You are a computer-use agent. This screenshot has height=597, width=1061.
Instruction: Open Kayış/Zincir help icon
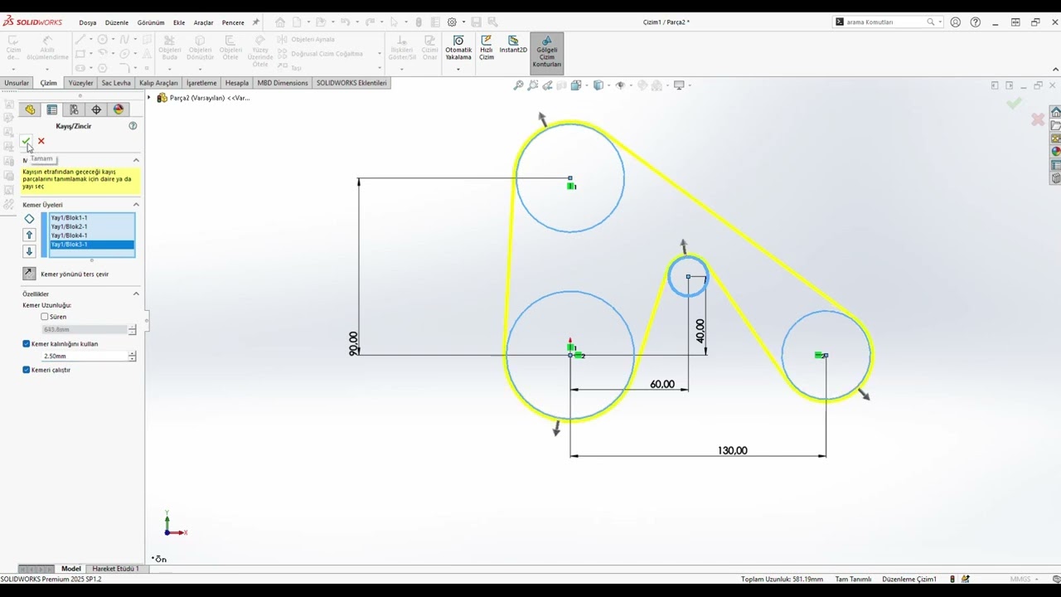[133, 126]
